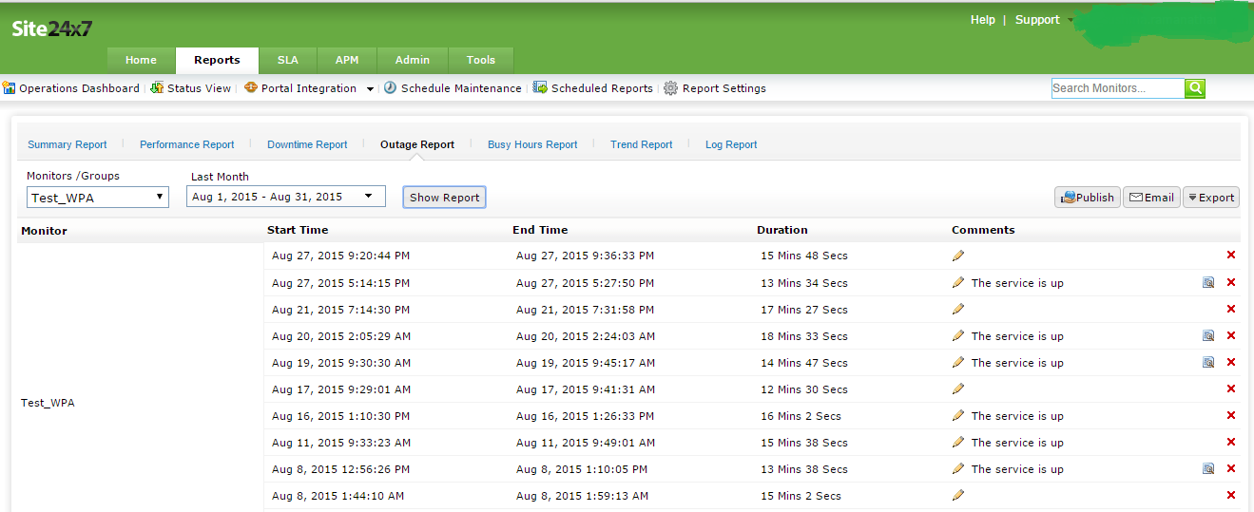This screenshot has height=512, width=1254.
Task: Click the Publish button
Action: pyautogui.click(x=1088, y=198)
